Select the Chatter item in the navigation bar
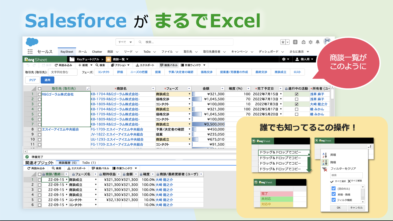The image size is (393, 221). point(97,52)
